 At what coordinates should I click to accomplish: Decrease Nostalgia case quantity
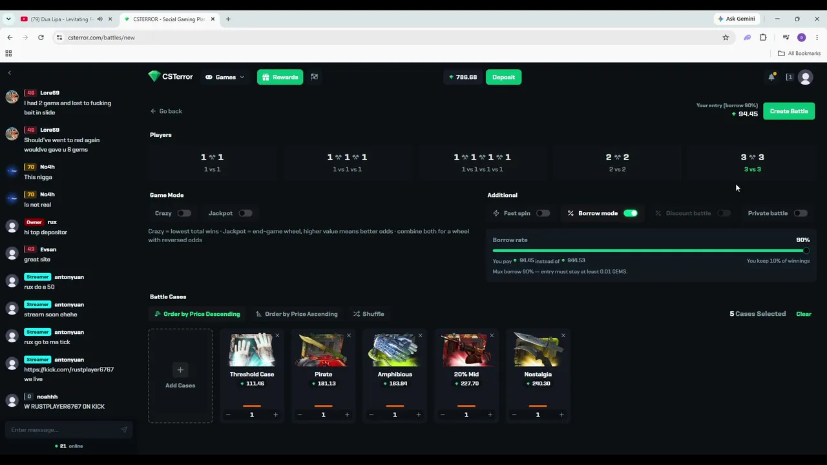click(514, 415)
